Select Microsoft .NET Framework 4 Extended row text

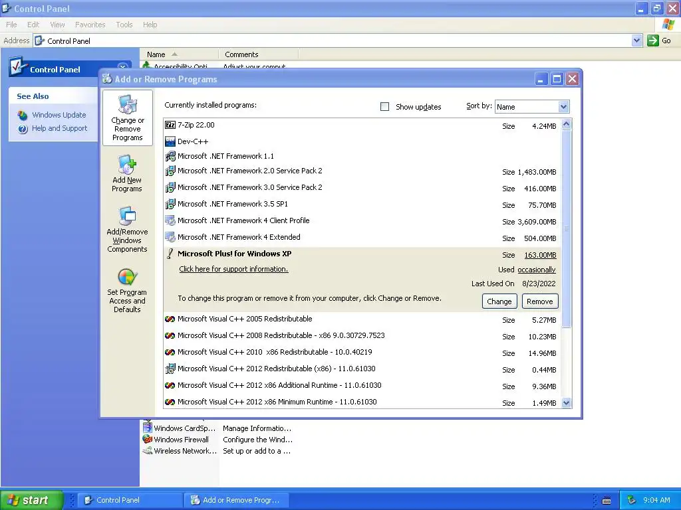click(x=239, y=237)
